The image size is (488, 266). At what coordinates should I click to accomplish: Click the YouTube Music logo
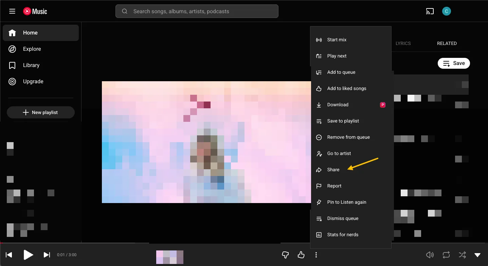coord(35,11)
